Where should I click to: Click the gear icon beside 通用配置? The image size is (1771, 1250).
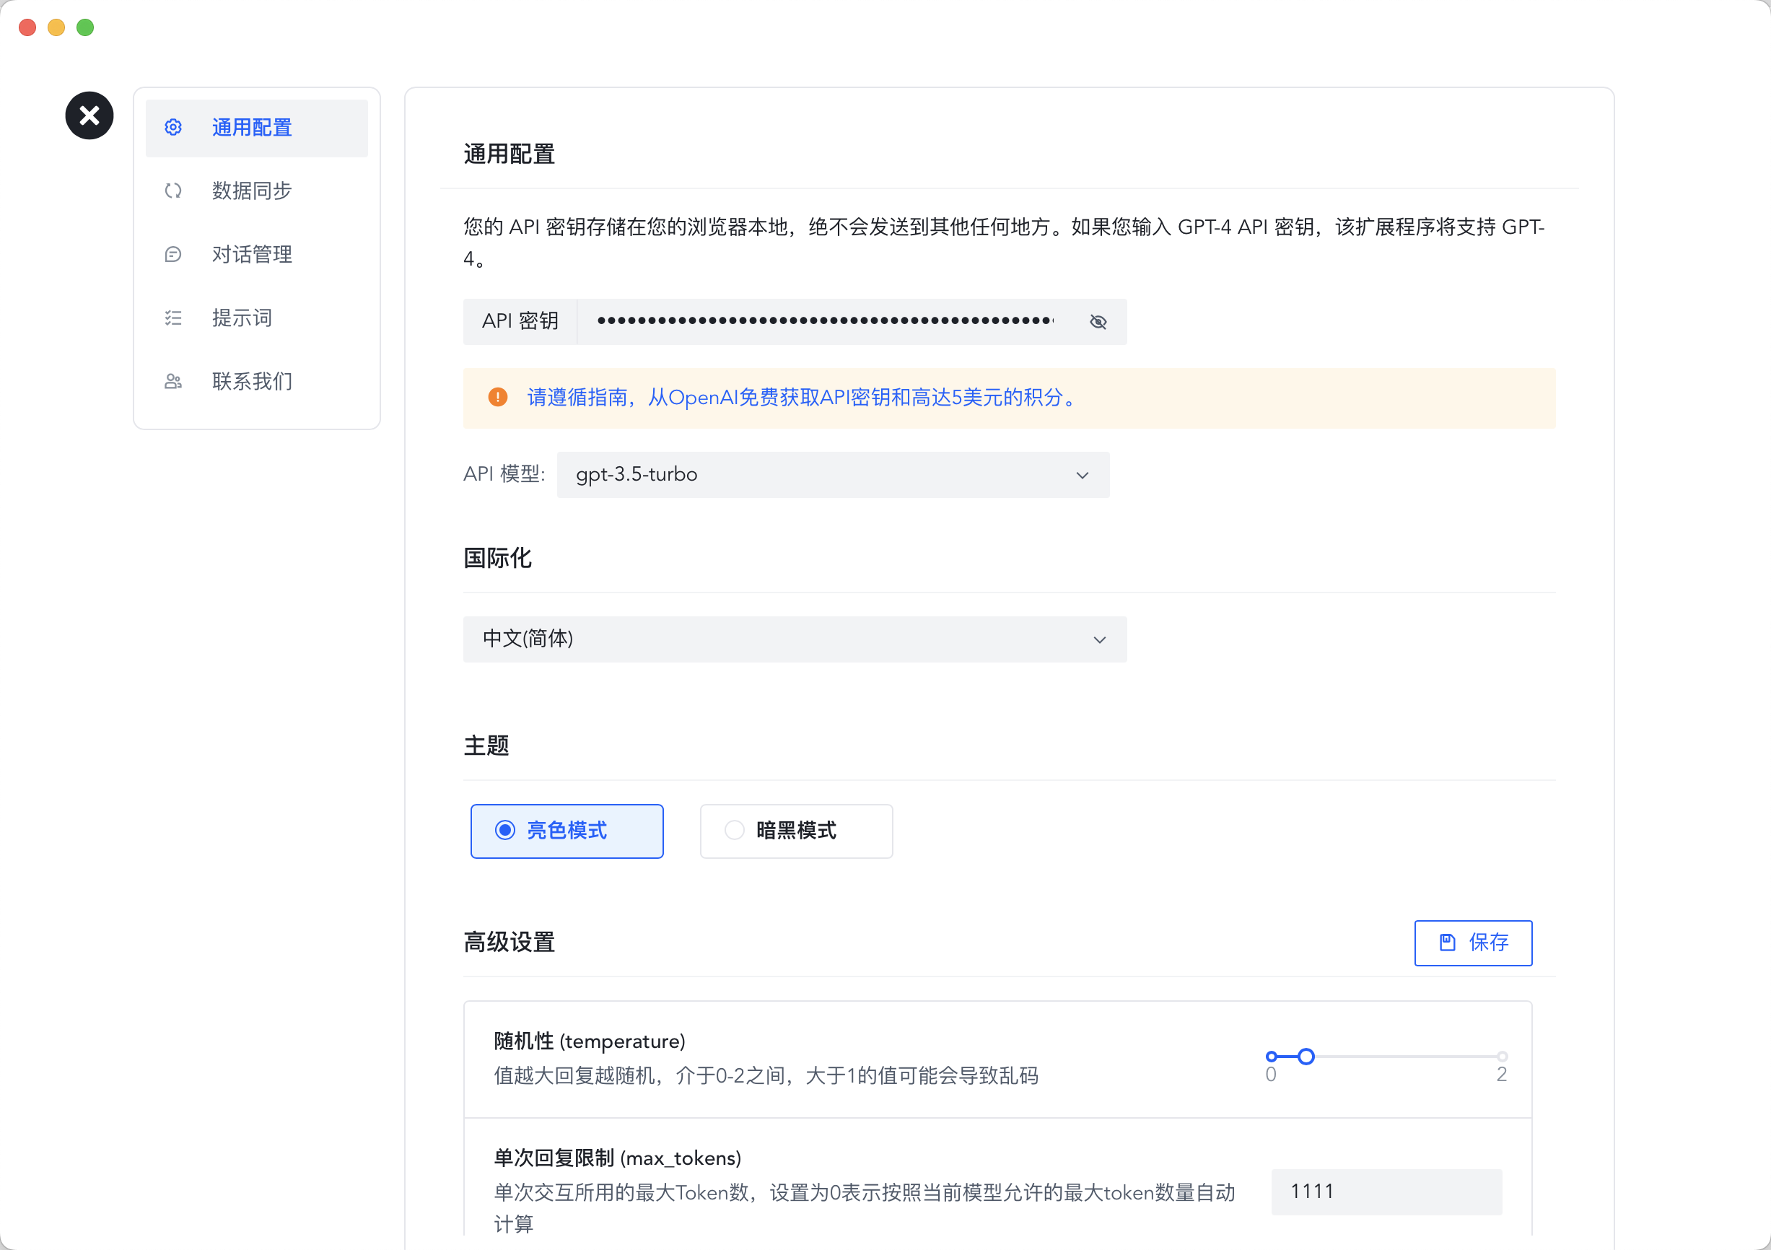(x=172, y=127)
